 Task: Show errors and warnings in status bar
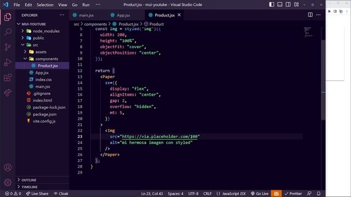[13, 194]
